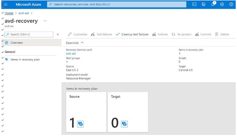
Task: Open the Target tile showing 0
Action: (x=128, y=112)
